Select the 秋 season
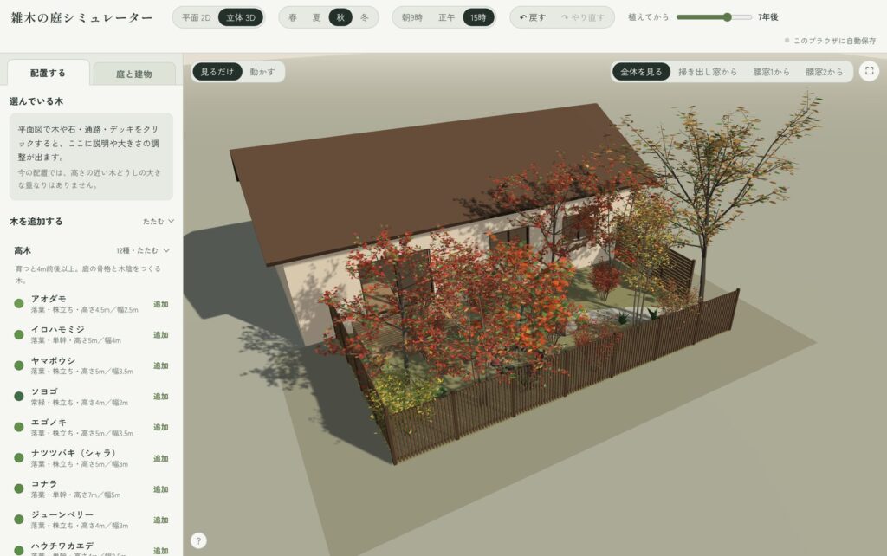 point(340,17)
